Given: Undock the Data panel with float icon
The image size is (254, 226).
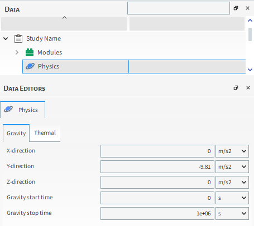Looking at the screenshot, I should 236,8.
